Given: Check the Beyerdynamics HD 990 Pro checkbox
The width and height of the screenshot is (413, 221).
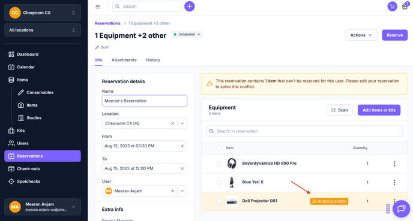Looking at the screenshot, I should click(219, 164).
